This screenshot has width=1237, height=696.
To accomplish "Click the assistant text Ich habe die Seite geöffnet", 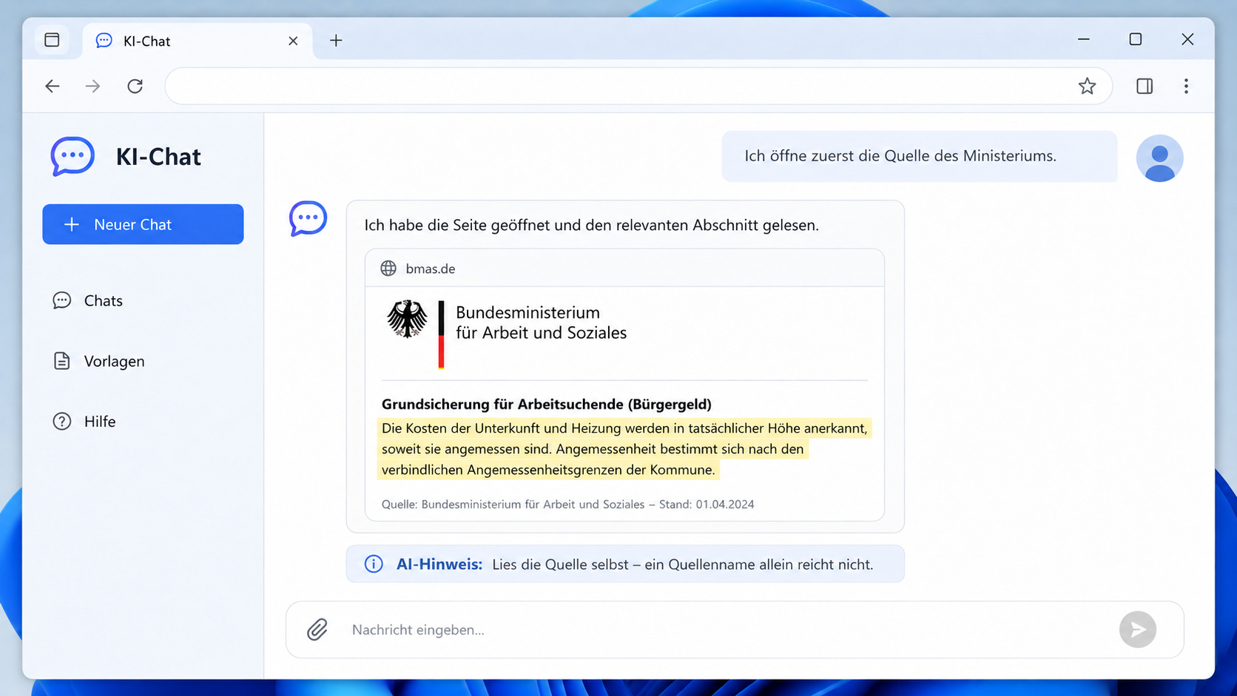I will (591, 225).
